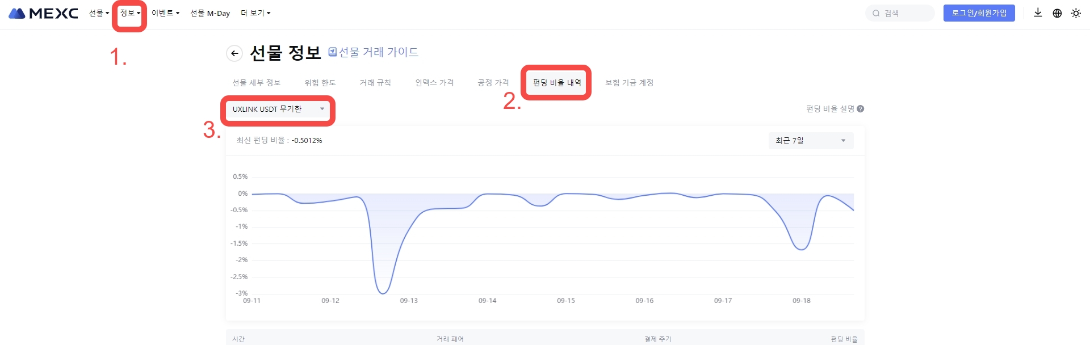Click the futures trading guide icon
The image size is (1090, 345).
333,52
